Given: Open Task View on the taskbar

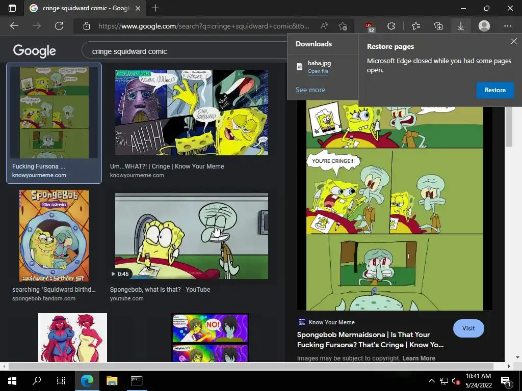Looking at the screenshot, I should pos(61,381).
